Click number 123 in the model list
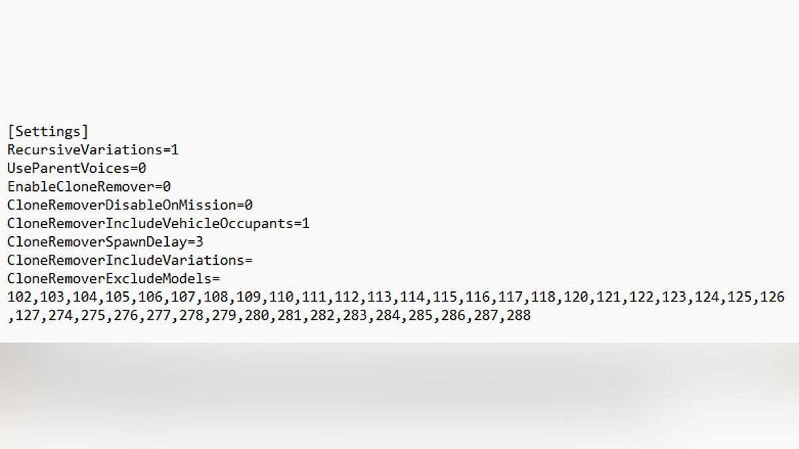Viewport: 799px width, 449px height. click(x=674, y=297)
